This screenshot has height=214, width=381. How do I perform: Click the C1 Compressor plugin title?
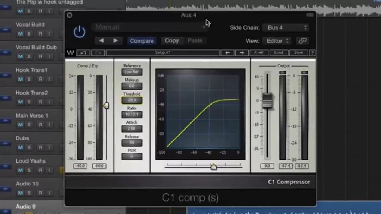tap(289, 182)
